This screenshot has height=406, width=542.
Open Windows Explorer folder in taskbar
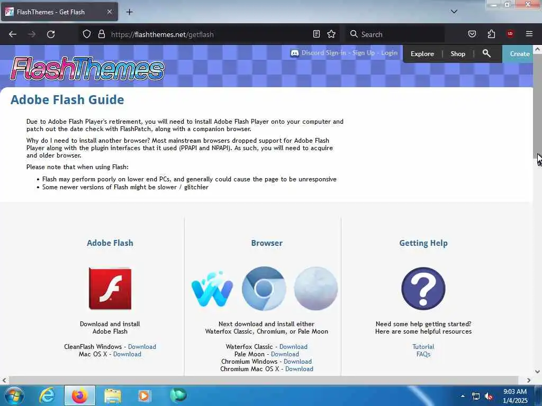[x=112, y=396]
